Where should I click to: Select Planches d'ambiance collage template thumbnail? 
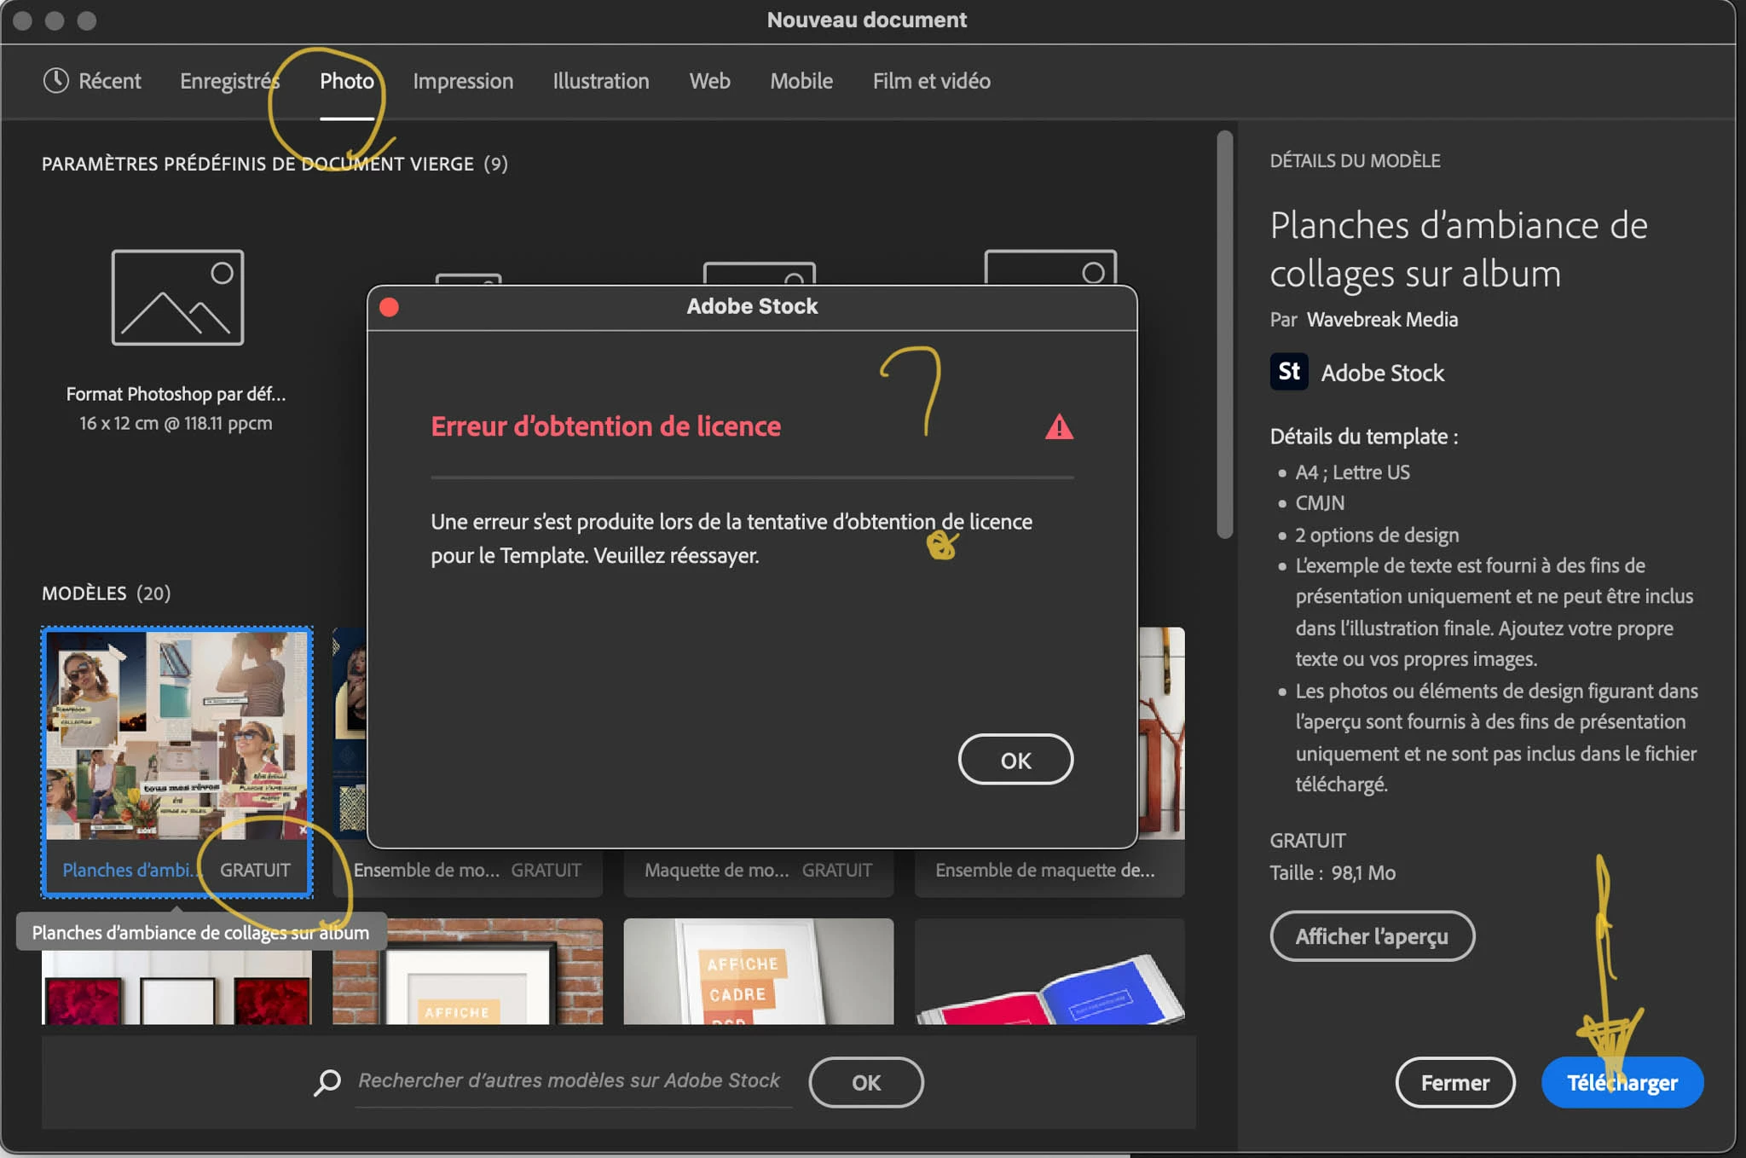click(177, 735)
